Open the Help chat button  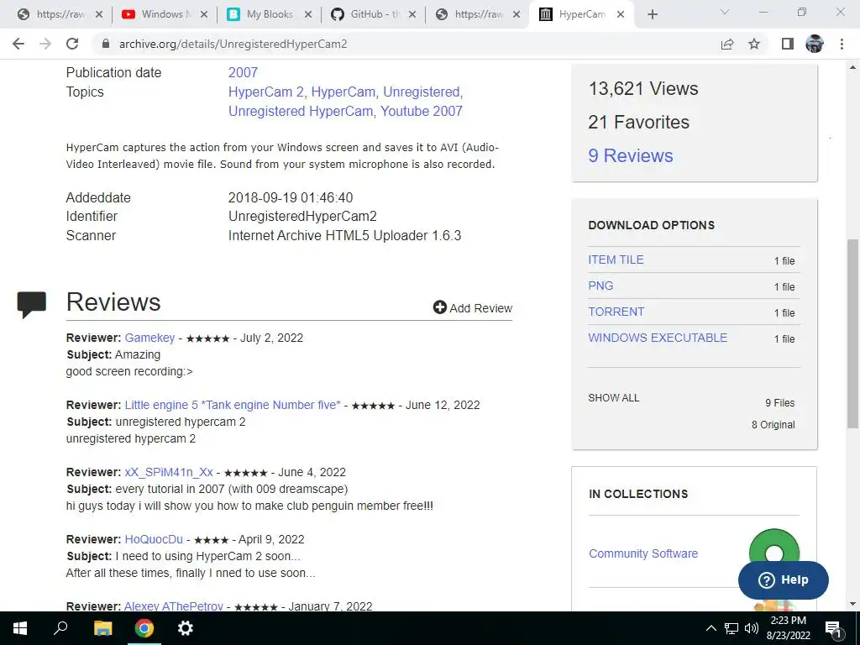tap(784, 579)
